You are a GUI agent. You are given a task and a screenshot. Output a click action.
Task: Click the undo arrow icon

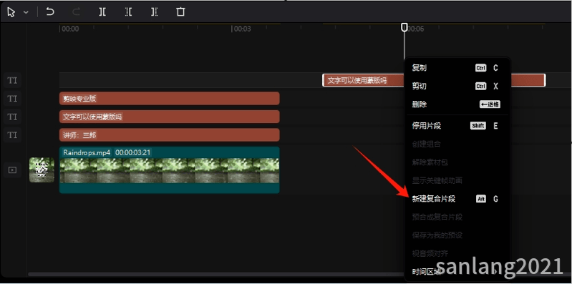(50, 12)
